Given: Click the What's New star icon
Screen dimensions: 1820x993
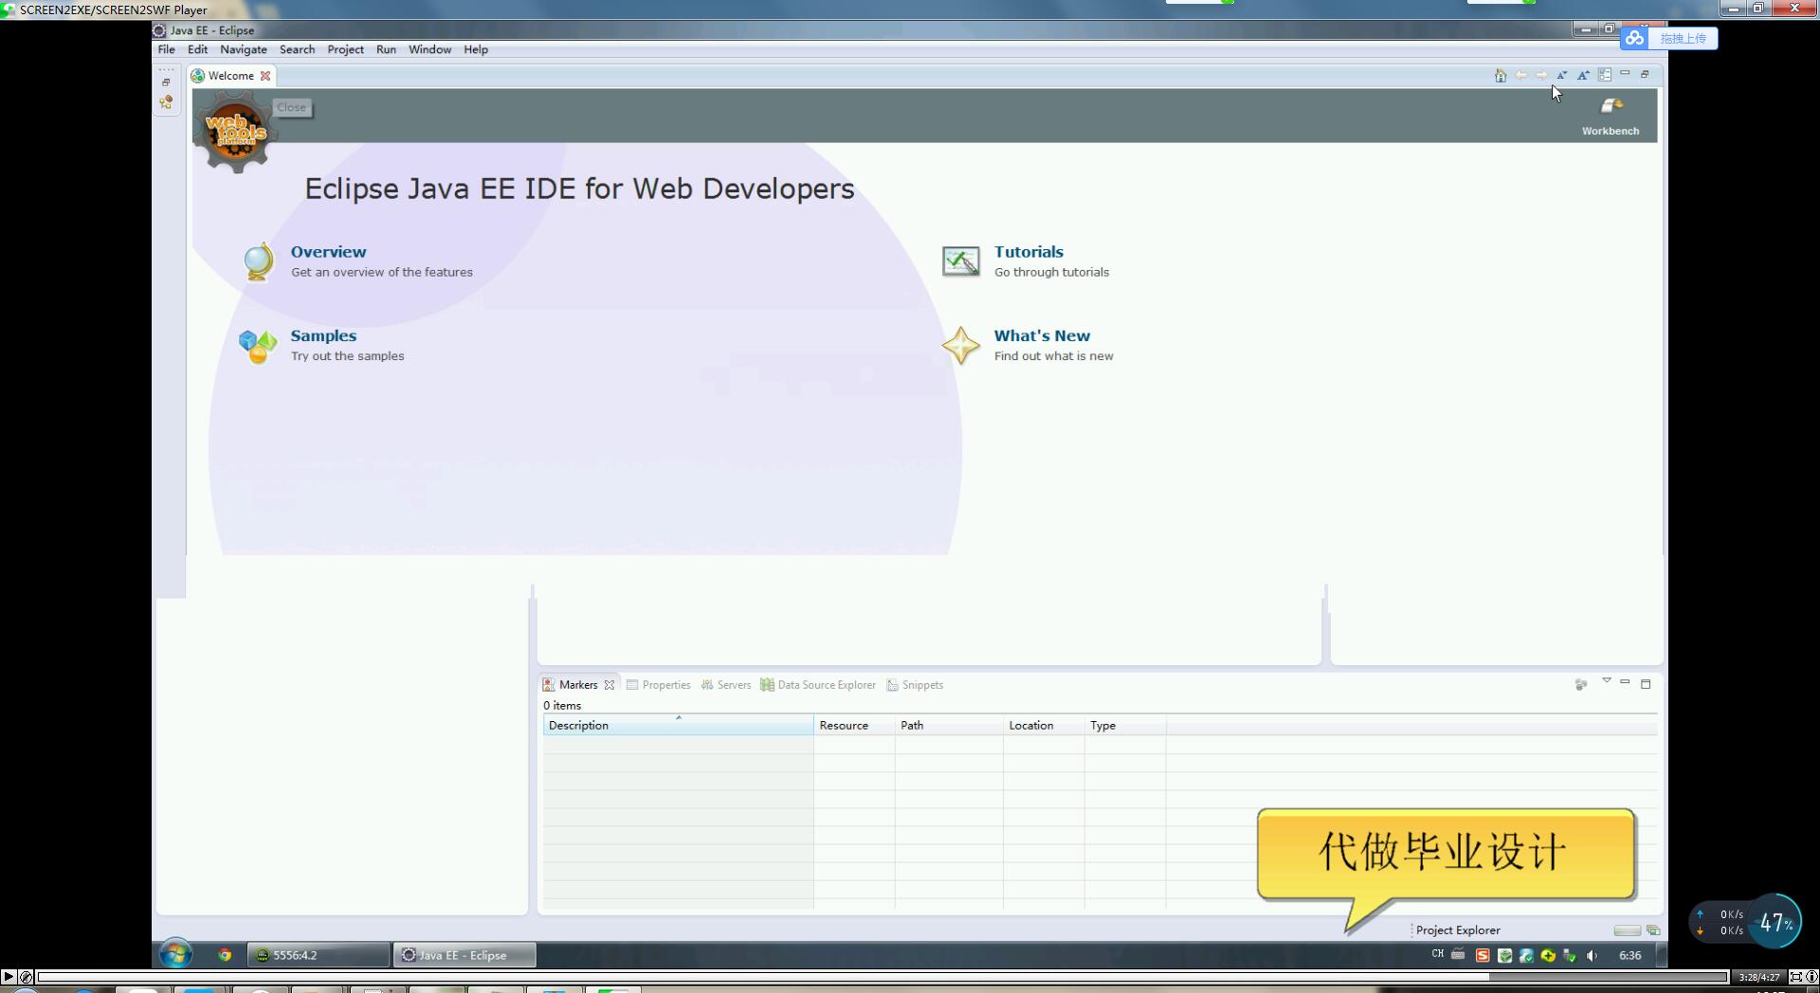Looking at the screenshot, I should (961, 346).
